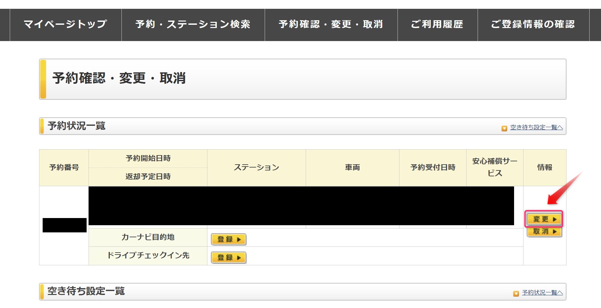Click the 空き待ち設定一覧 section heading
The height and width of the screenshot is (308, 601).
click(x=86, y=291)
